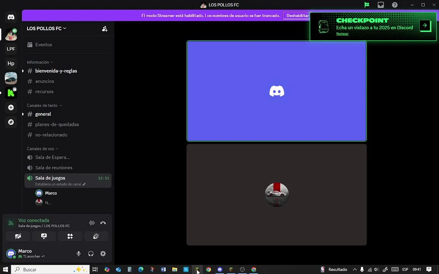Expand LOS POLLOS FC server menu

[x=46, y=29]
